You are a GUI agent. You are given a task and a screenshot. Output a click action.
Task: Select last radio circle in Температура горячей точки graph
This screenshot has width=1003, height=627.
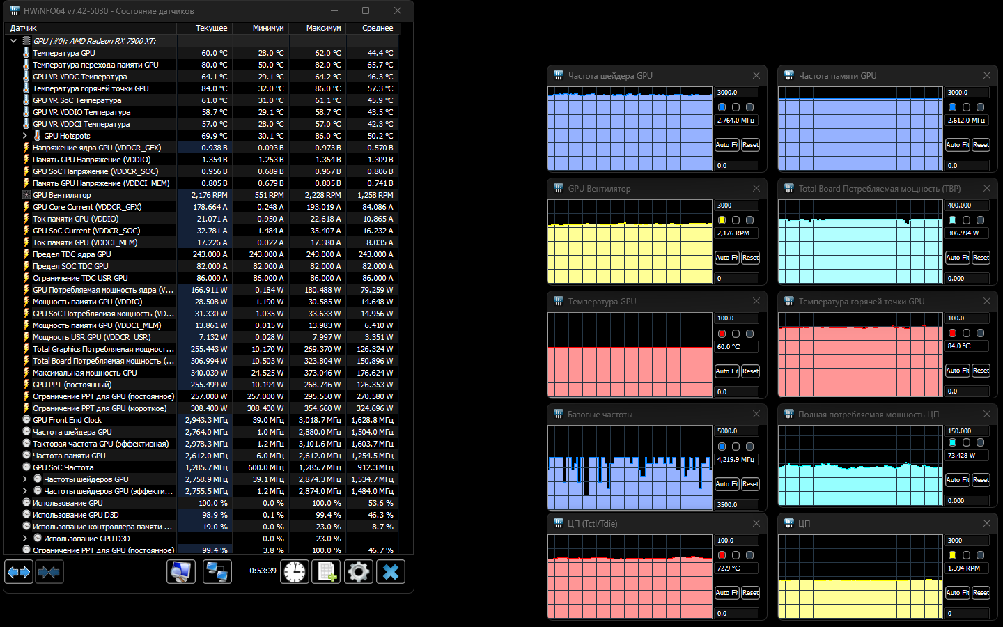[980, 333]
